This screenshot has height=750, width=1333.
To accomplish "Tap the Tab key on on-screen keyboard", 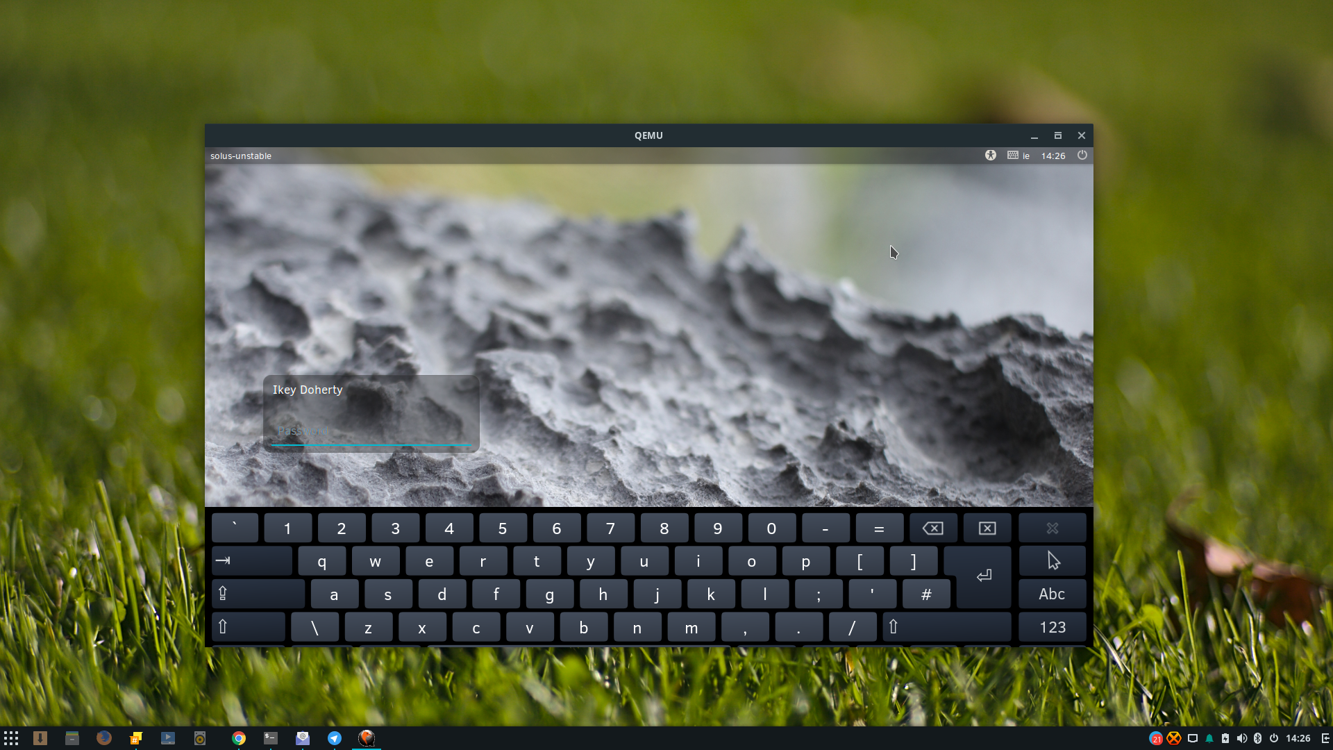I will [251, 561].
